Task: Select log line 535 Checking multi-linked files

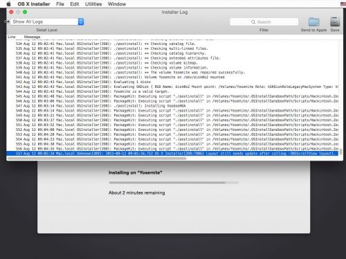Action: pos(172,48)
